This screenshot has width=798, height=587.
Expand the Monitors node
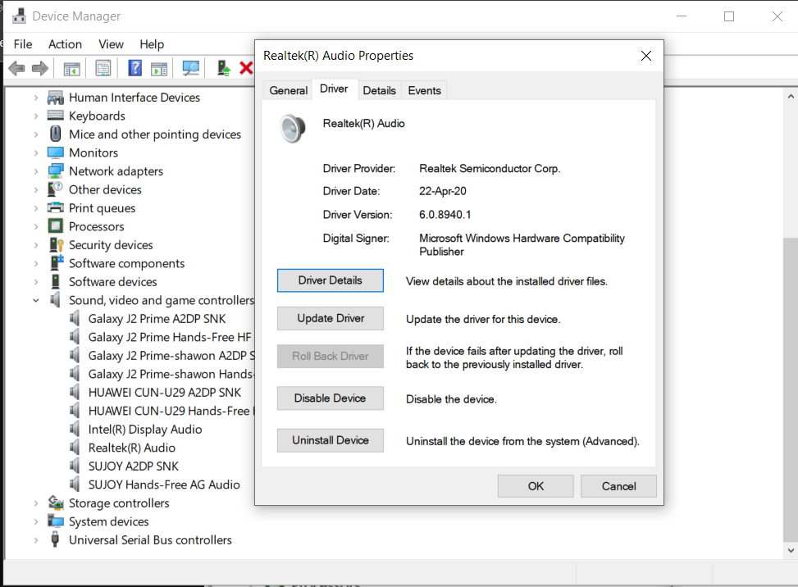(x=35, y=153)
